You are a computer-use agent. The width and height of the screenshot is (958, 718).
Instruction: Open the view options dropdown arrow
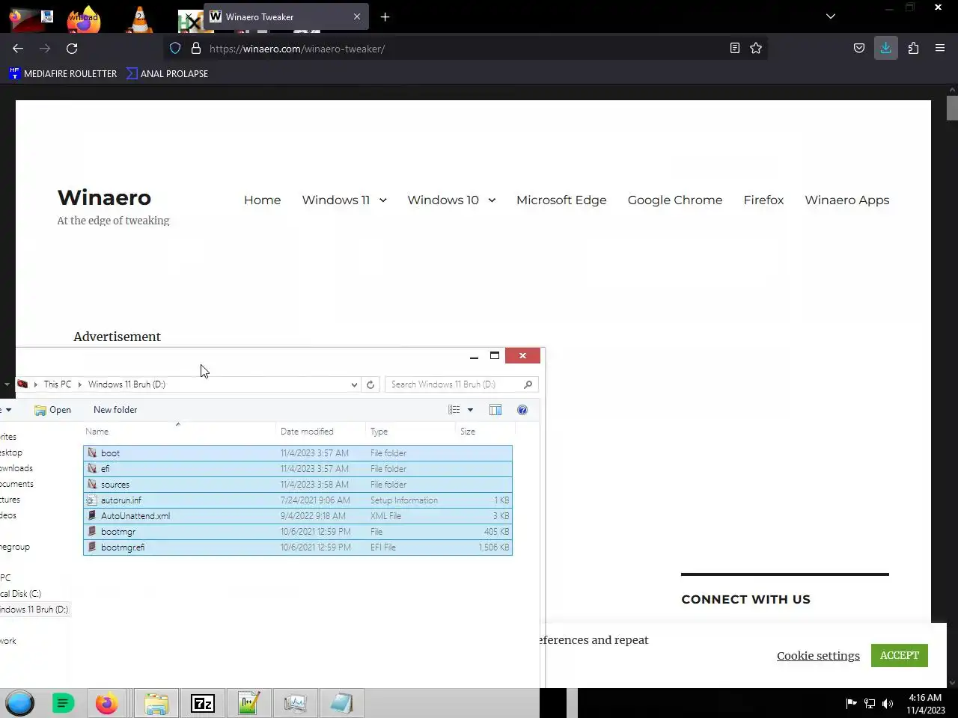(470, 410)
